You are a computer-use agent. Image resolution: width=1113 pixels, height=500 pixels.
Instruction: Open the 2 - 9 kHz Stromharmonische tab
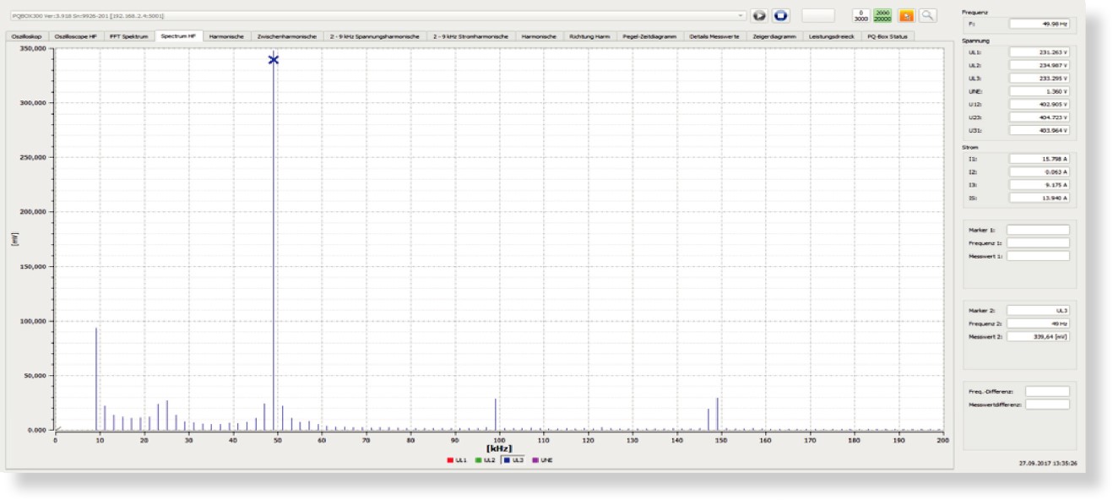470,36
